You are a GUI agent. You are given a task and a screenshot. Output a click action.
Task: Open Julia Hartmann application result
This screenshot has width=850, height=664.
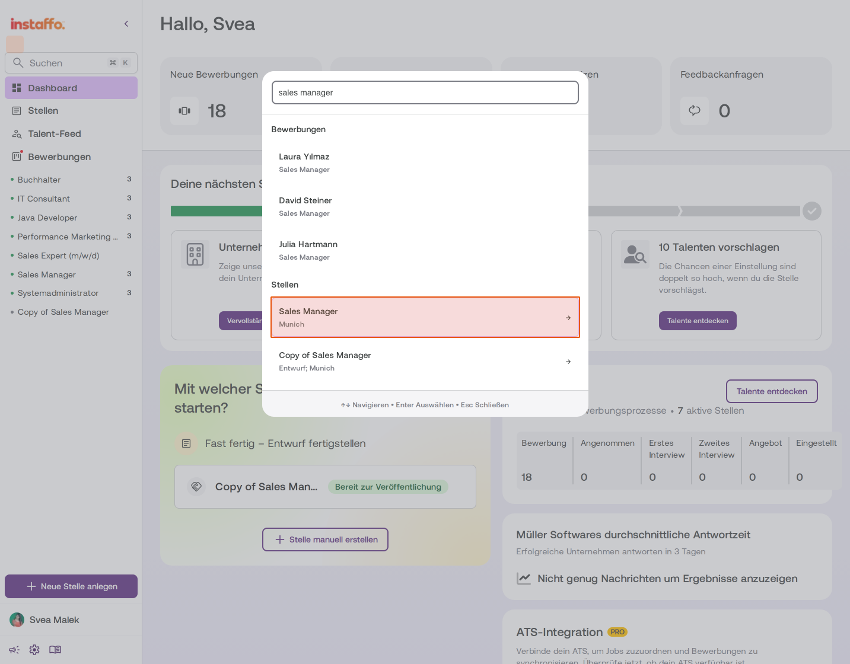(x=425, y=251)
